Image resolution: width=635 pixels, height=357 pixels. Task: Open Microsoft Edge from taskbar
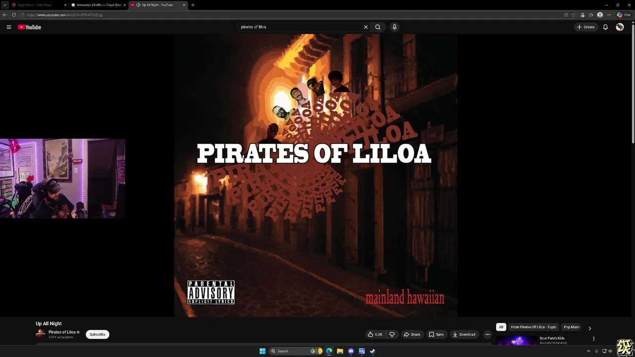pos(329,351)
